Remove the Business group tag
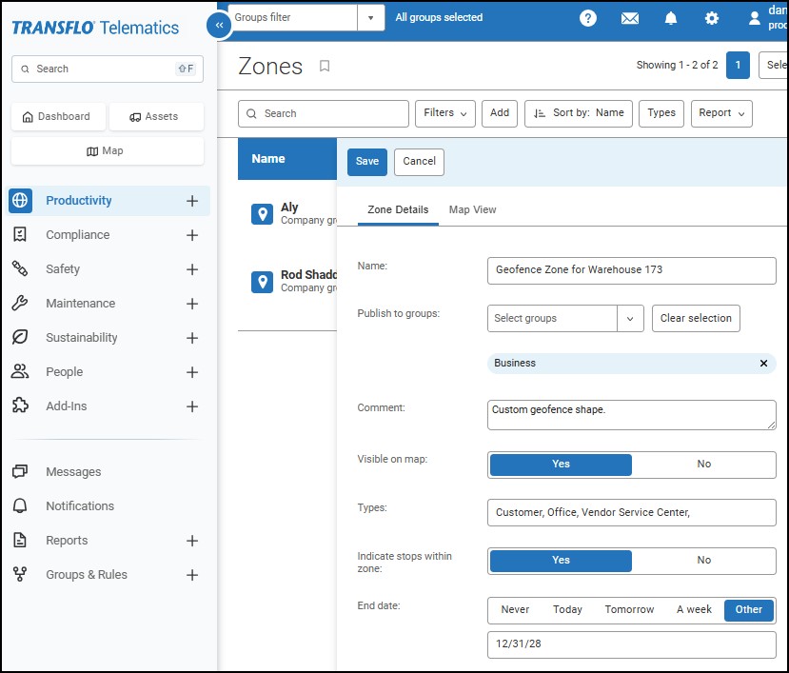The height and width of the screenshot is (673, 789). tap(763, 364)
